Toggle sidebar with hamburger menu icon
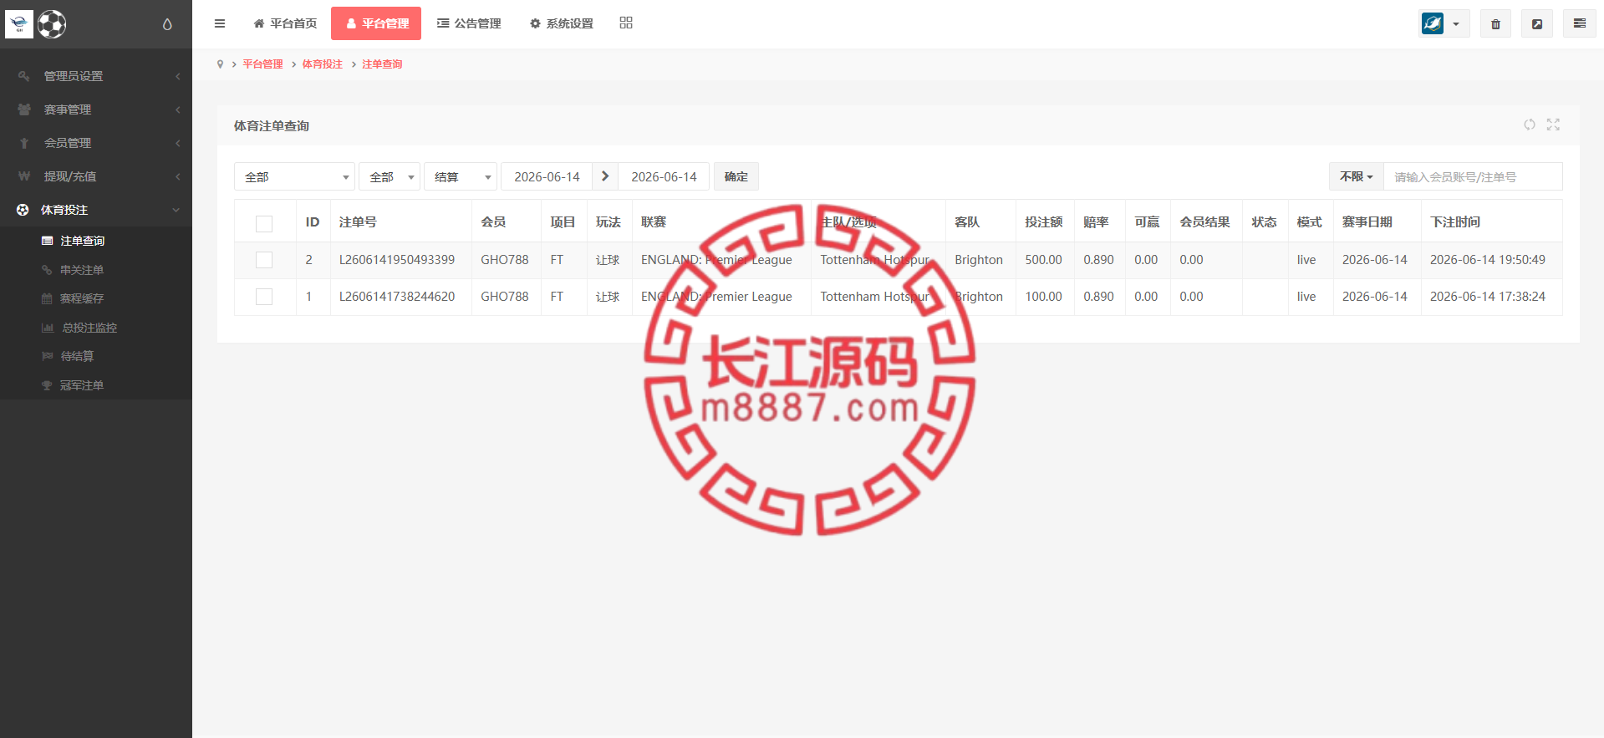Viewport: 1604px width, 738px height. tap(220, 23)
